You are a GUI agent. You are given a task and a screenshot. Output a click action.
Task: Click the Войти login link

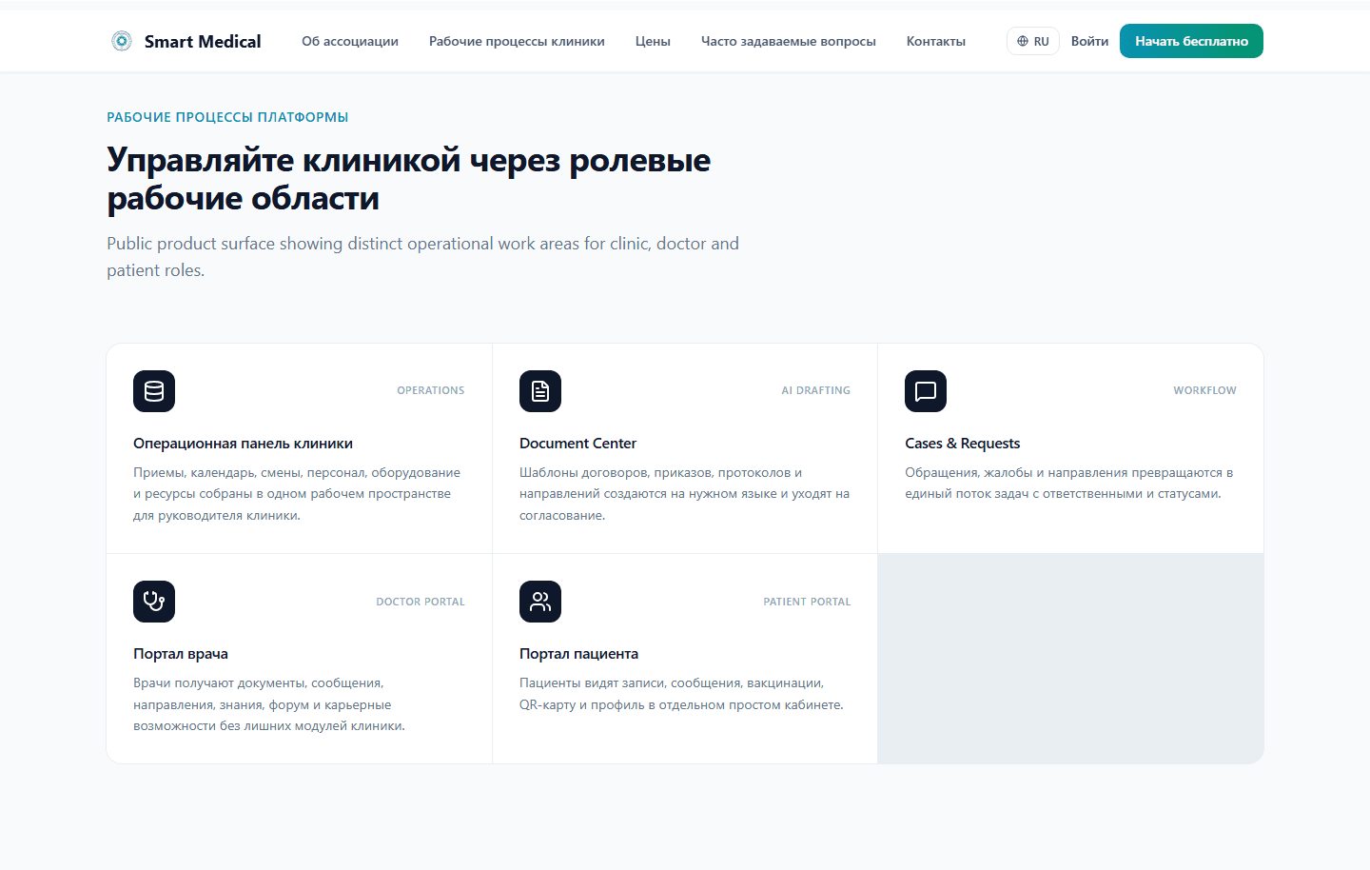pyautogui.click(x=1089, y=41)
